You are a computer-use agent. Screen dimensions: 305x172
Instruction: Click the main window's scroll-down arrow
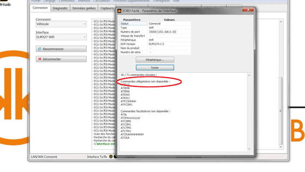(281, 147)
